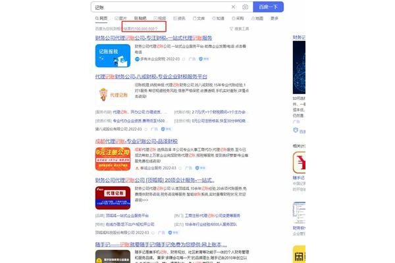Switch to the 图片 tab

120,18
